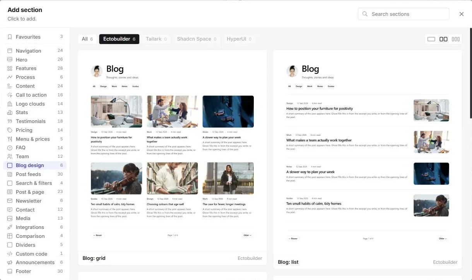Select the Logo clouds icon

click(10, 104)
